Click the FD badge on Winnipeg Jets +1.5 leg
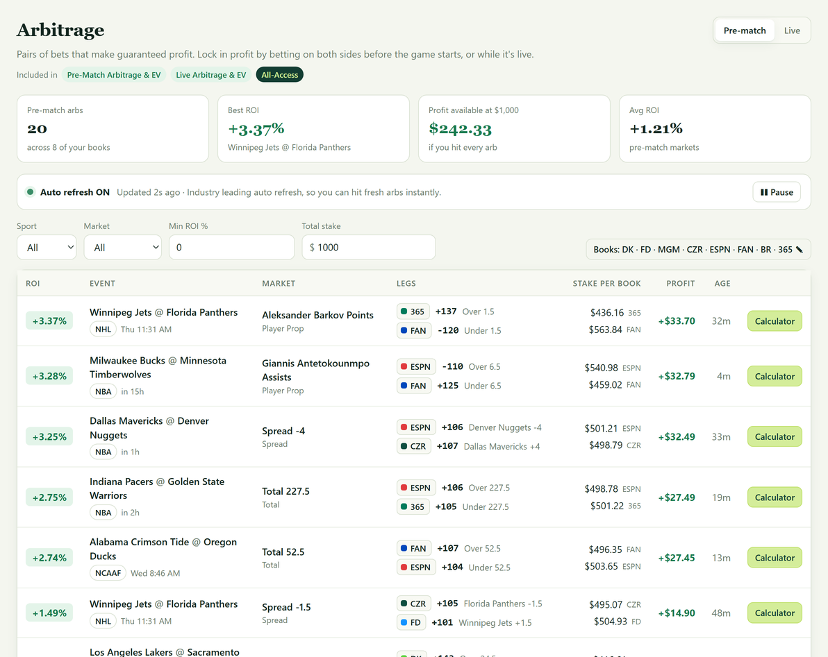The image size is (828, 657). pos(411,623)
